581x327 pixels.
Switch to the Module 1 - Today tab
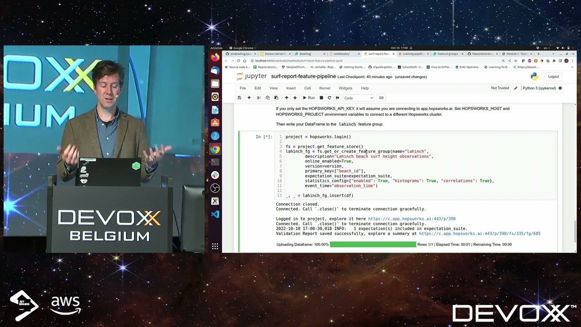517,54
